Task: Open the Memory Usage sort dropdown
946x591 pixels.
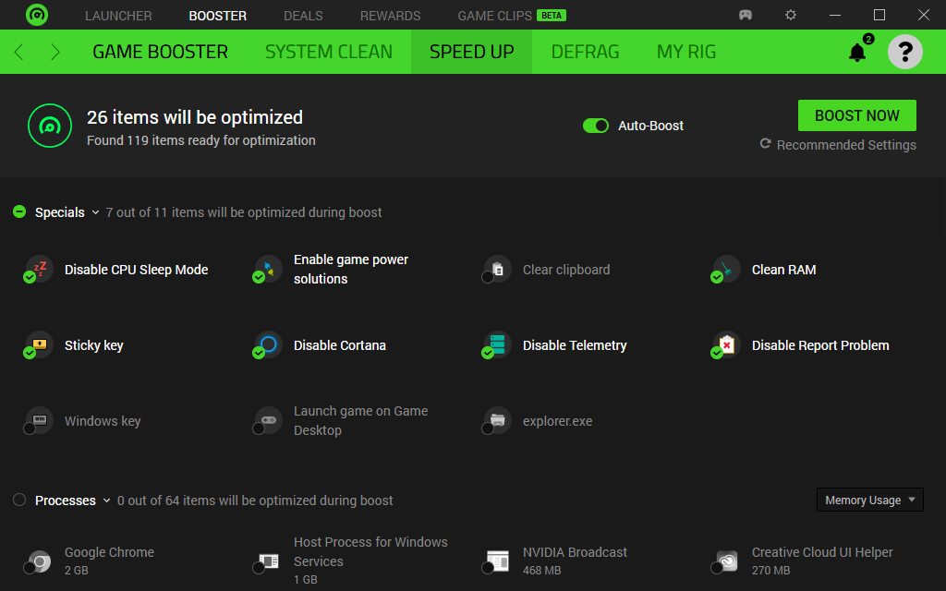Action: click(869, 501)
